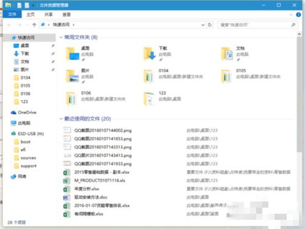Viewport: 305px width, 229px height.
Task: Open Desktop in the navigation pane
Action: click(x=24, y=46)
